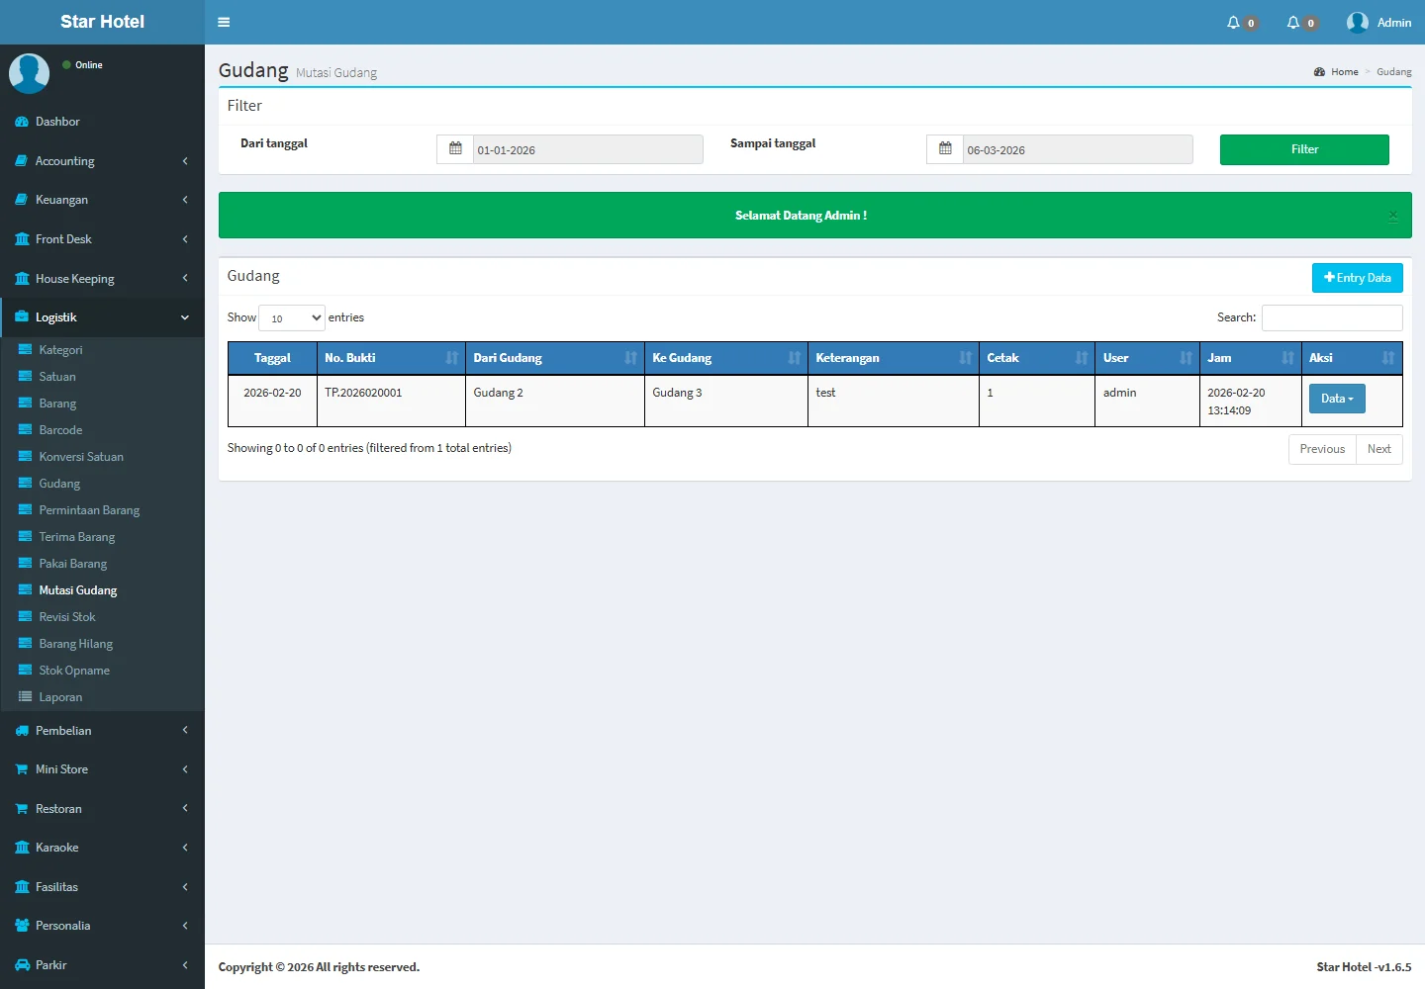Viewport: 1425px width, 989px height.
Task: Open the first notification bell
Action: 1233,23
